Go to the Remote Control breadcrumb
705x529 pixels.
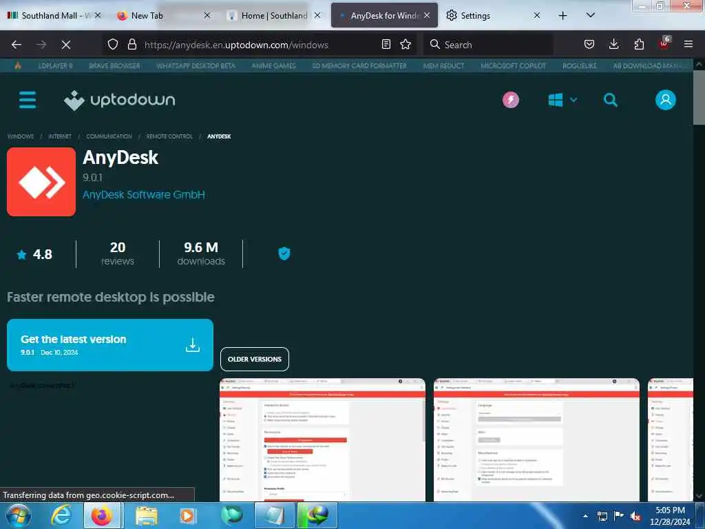coord(169,136)
